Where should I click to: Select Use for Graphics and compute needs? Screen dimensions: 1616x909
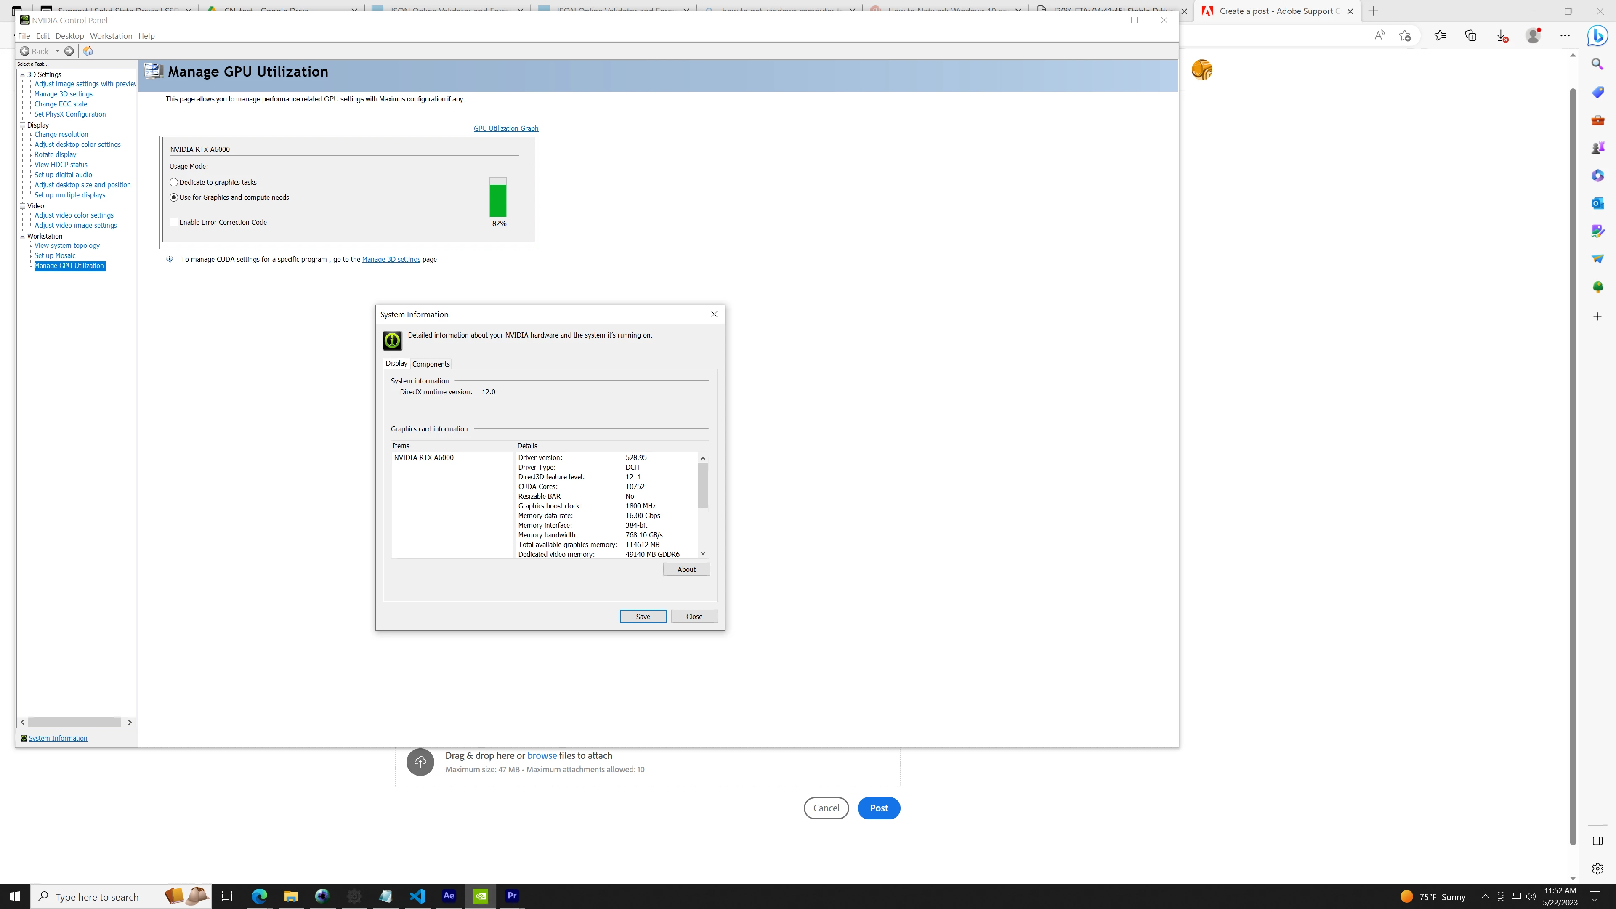[x=174, y=197]
